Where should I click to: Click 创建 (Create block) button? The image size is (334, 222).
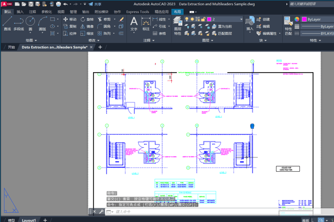263,19
